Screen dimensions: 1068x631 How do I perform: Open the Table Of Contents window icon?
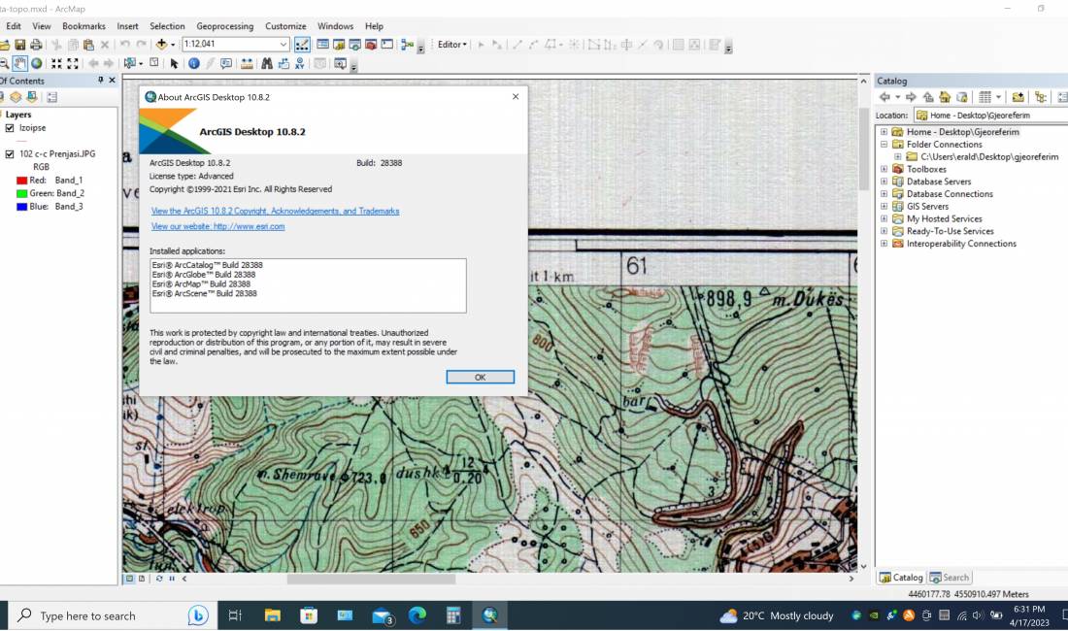(322, 45)
